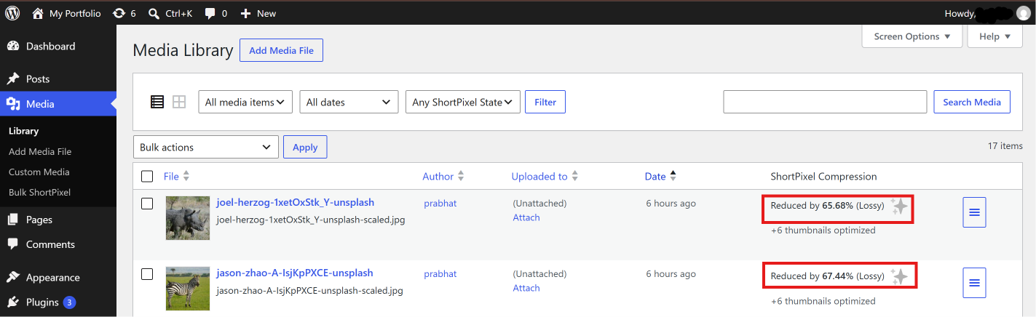This screenshot has width=1036, height=317.
Task: Open the zebra thumbnail image
Action: (188, 289)
